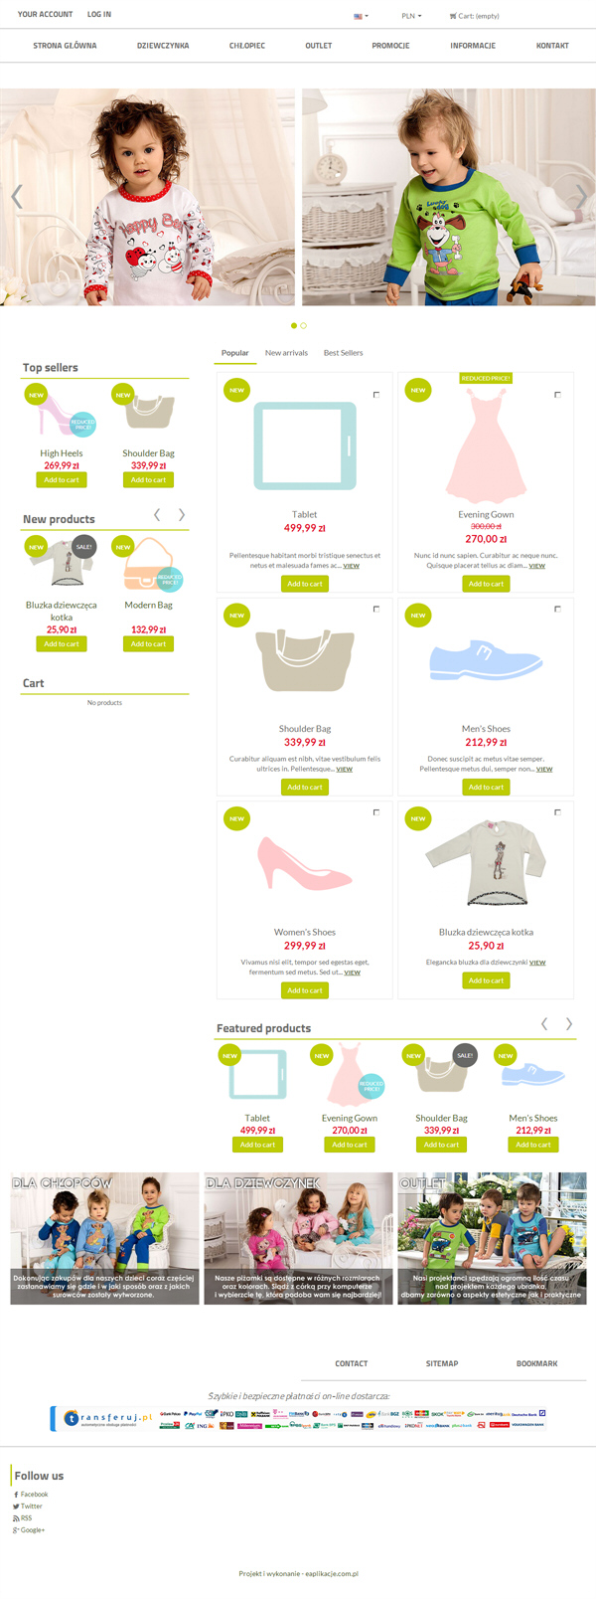Screen dimensions: 596x1599
Task: Select the second carousel indicator dot
Action: pyautogui.click(x=303, y=325)
